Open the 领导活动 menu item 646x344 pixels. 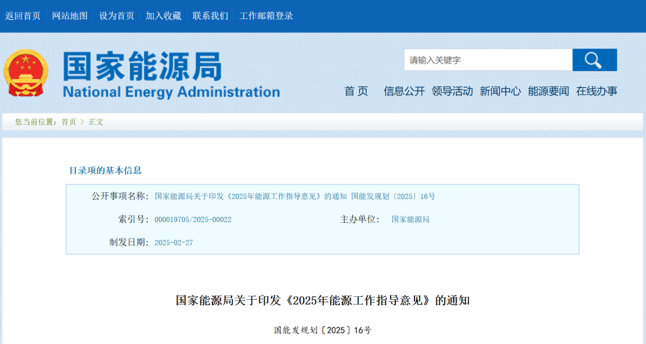453,92
